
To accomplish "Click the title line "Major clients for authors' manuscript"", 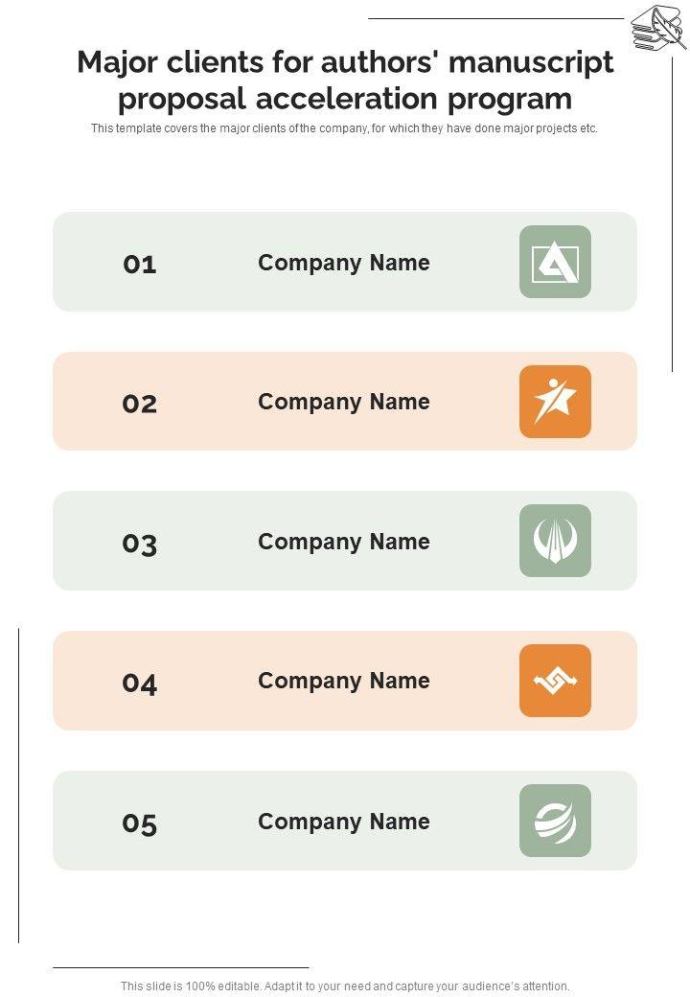I will coord(345,63).
